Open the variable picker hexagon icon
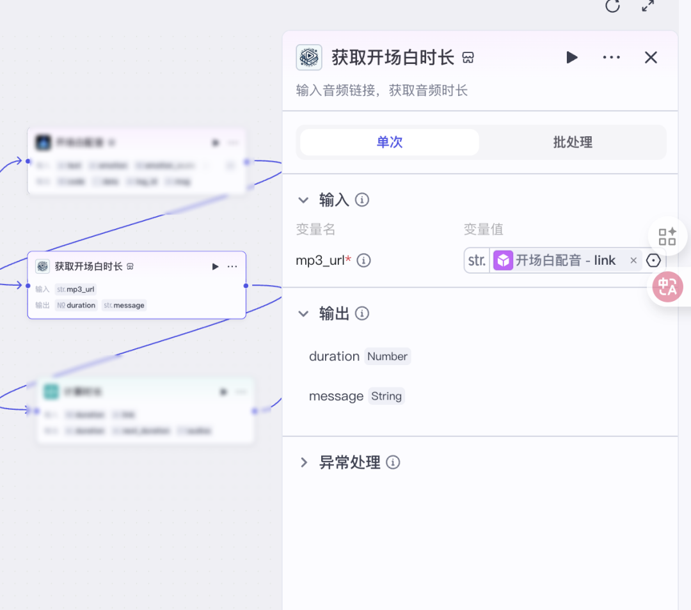 (x=653, y=260)
